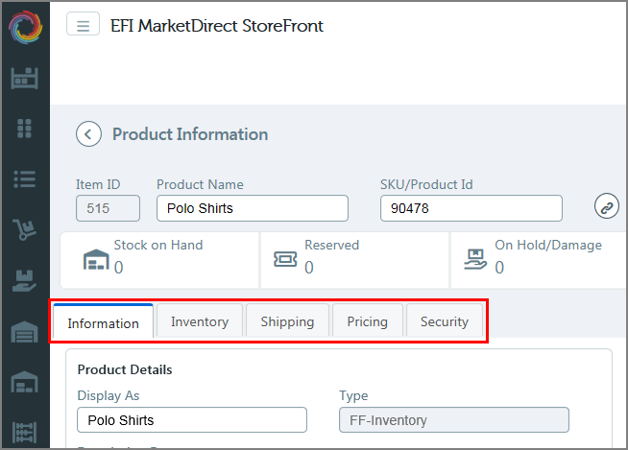Viewport: 628px width, 450px height.
Task: Click the Reserved label
Action: tap(331, 245)
